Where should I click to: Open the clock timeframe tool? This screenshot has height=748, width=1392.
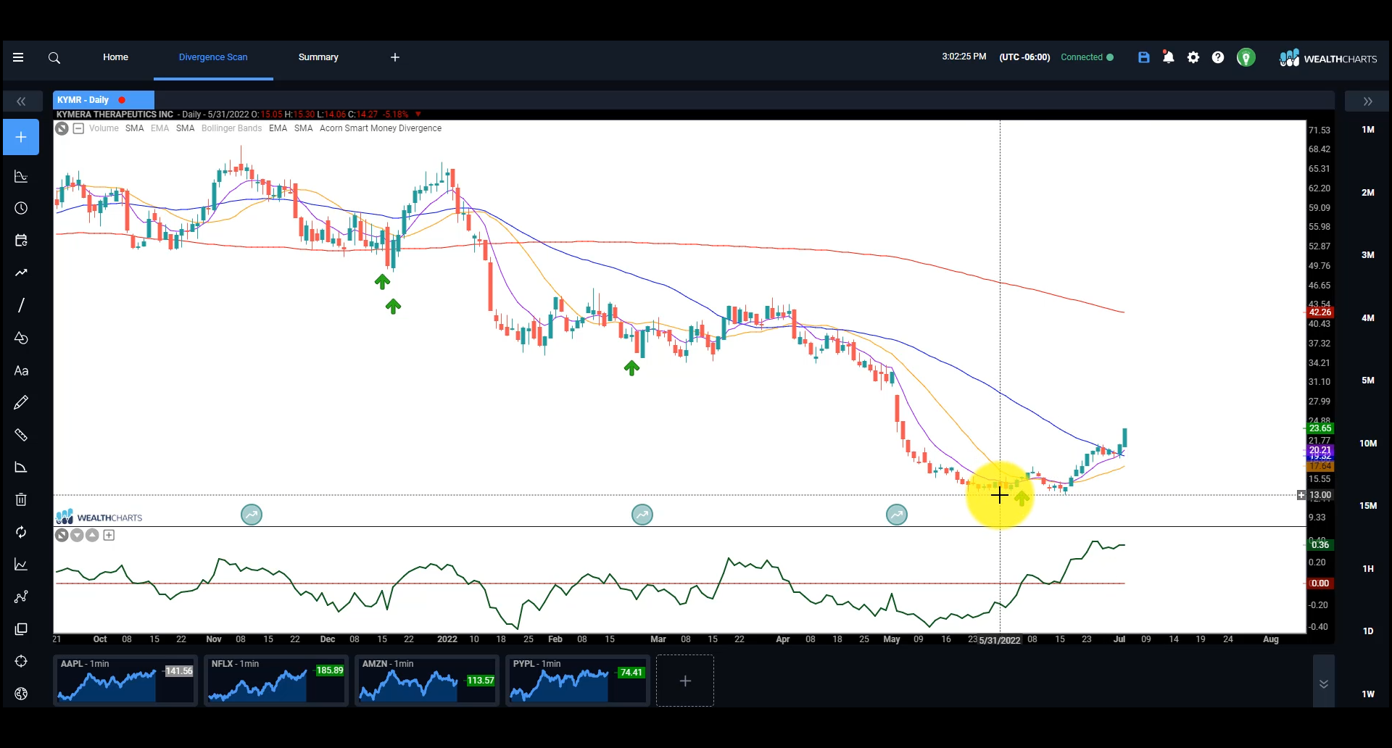pos(21,208)
